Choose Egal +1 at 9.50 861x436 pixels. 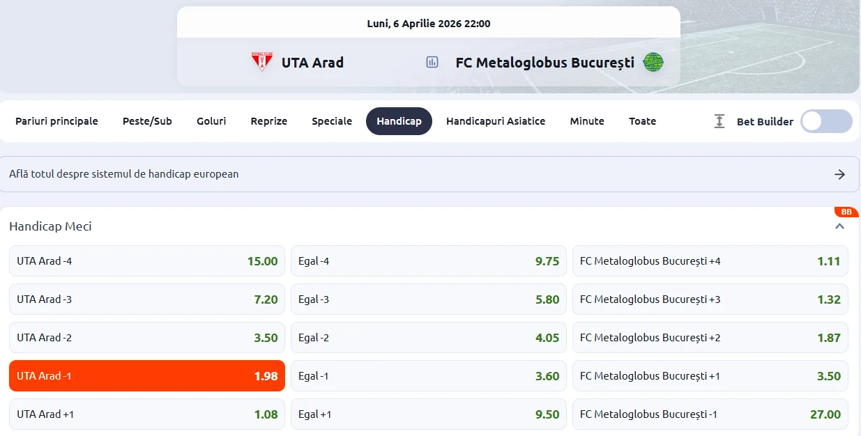click(429, 414)
